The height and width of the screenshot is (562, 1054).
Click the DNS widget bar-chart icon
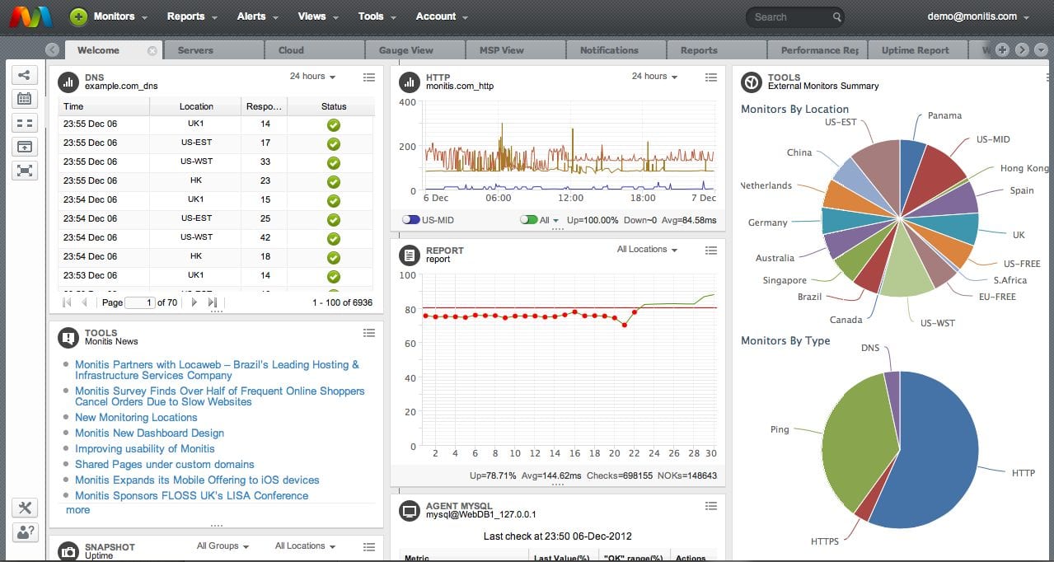pyautogui.click(x=68, y=82)
